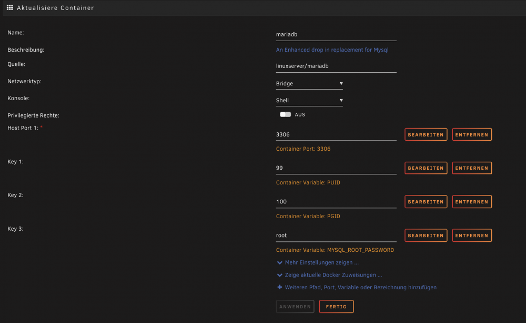Click Entfernen for Host Port 1
This screenshot has width=526, height=323.
coord(472,134)
